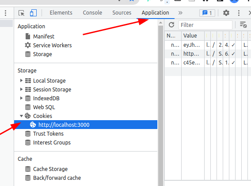Expand Session Storage arrow

21,89
